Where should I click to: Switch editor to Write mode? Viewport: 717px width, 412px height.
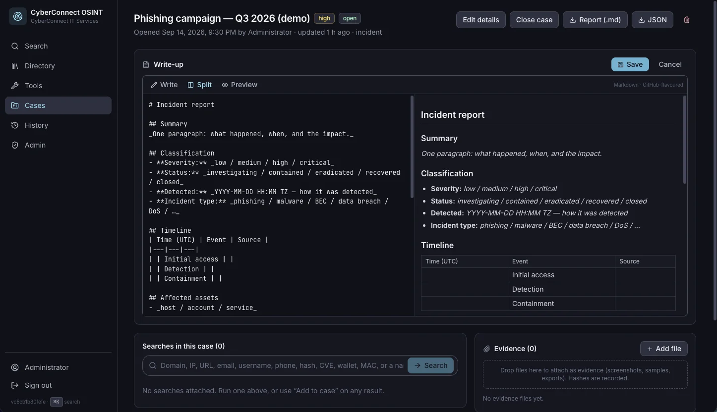(164, 85)
